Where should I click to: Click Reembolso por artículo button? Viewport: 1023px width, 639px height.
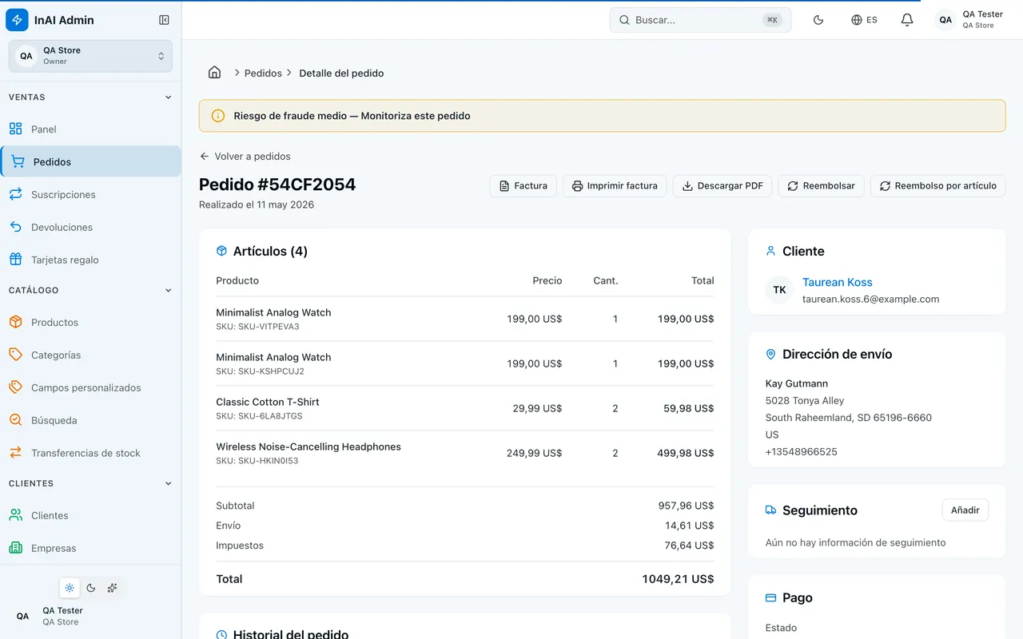(x=938, y=186)
